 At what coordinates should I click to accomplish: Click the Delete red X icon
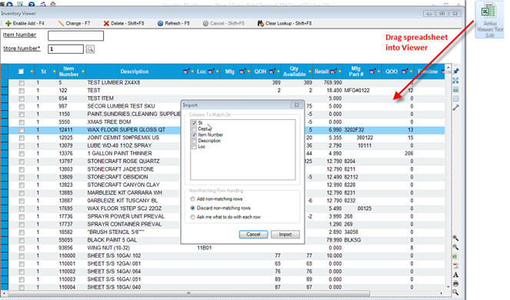coord(106,23)
